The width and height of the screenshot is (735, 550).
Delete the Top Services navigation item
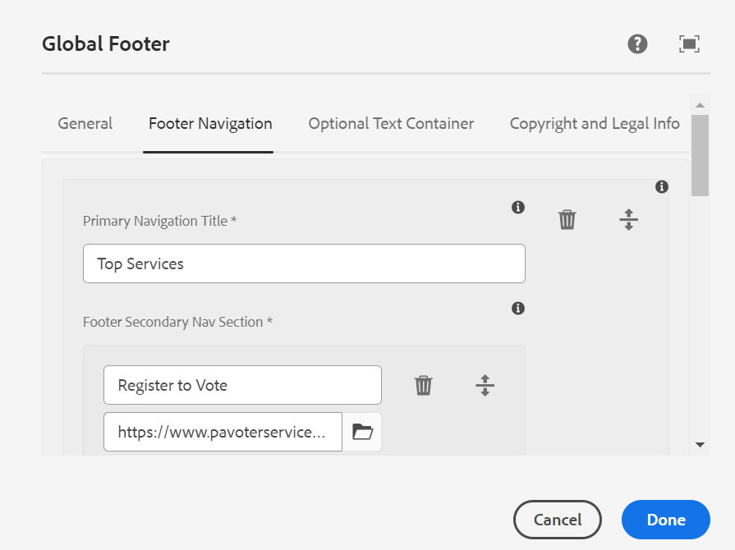(x=567, y=219)
